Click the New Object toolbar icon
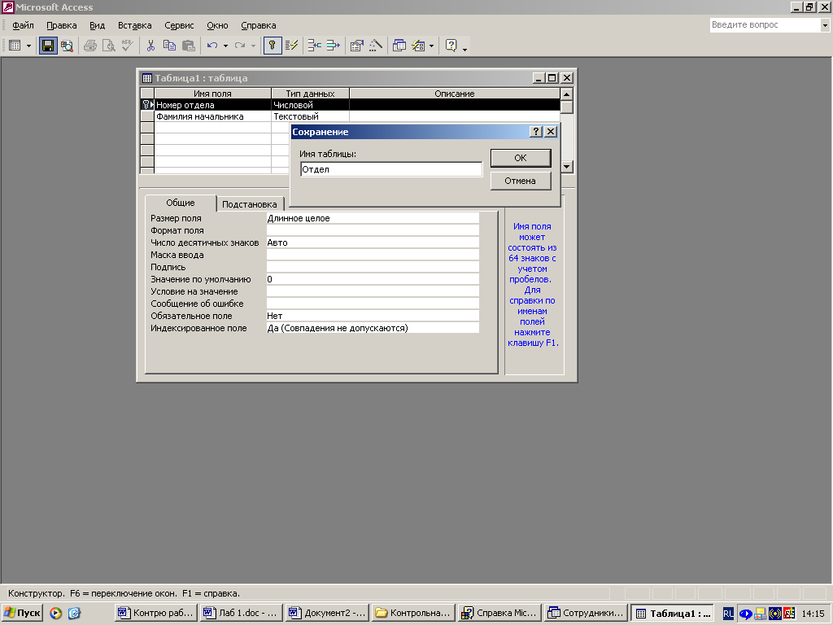Screen dimensions: 833x625 pos(418,46)
